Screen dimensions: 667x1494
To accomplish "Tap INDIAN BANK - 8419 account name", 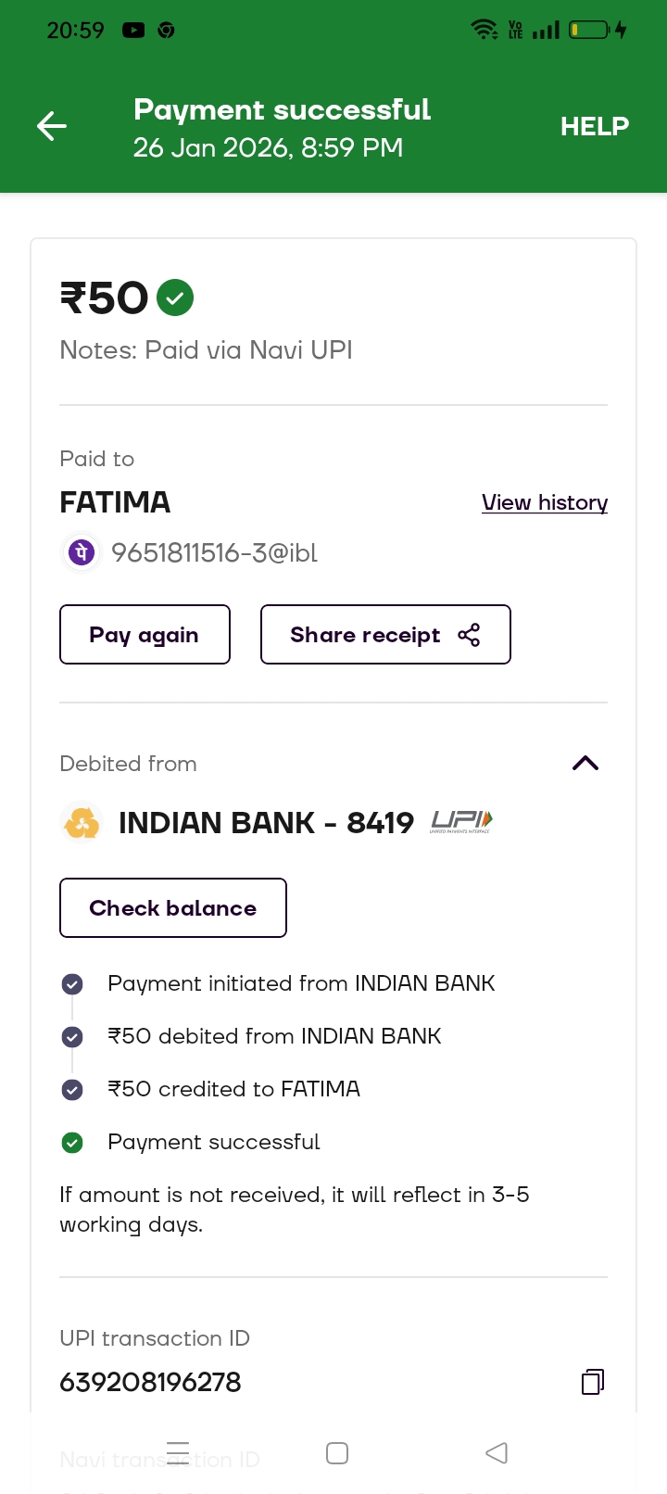I will [x=266, y=823].
